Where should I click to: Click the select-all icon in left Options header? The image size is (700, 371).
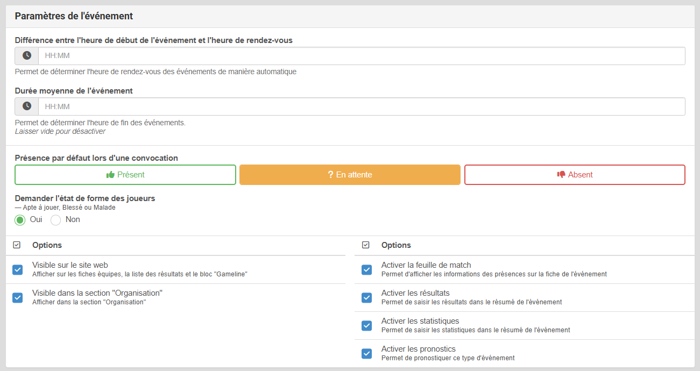click(x=17, y=245)
